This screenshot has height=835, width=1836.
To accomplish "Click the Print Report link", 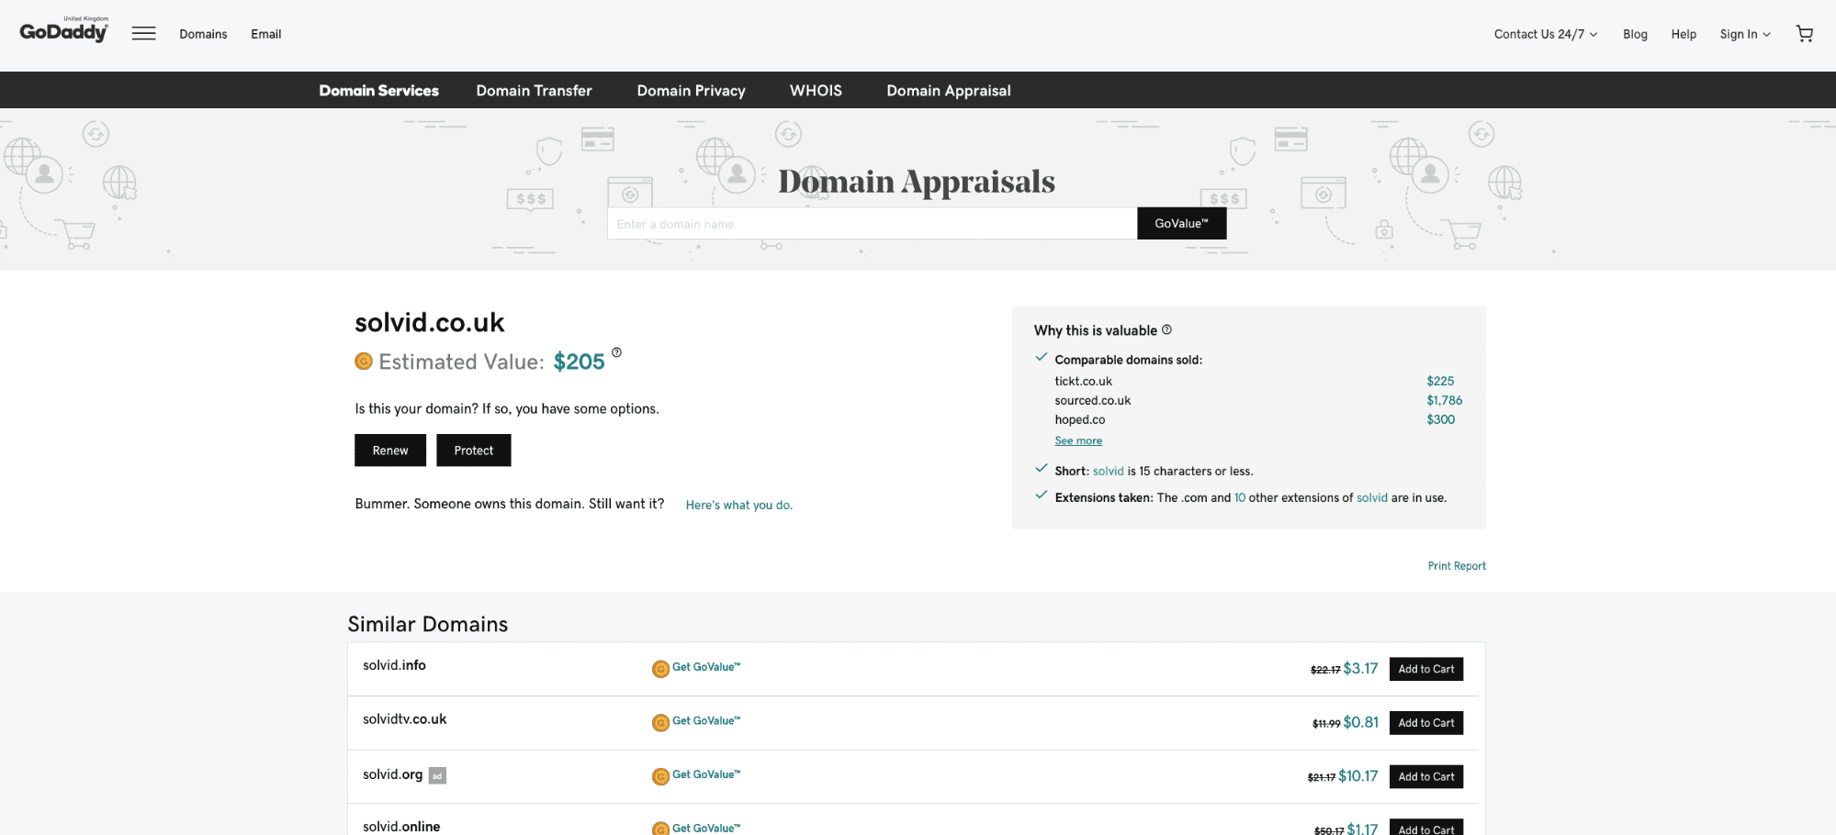I will coord(1457,566).
